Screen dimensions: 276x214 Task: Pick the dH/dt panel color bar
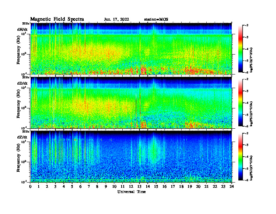(x=240, y=49)
